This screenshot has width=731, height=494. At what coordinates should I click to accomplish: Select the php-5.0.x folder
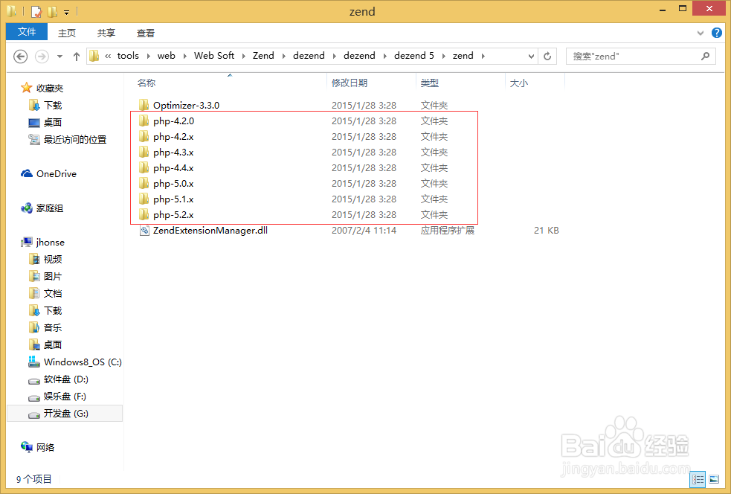click(x=173, y=184)
